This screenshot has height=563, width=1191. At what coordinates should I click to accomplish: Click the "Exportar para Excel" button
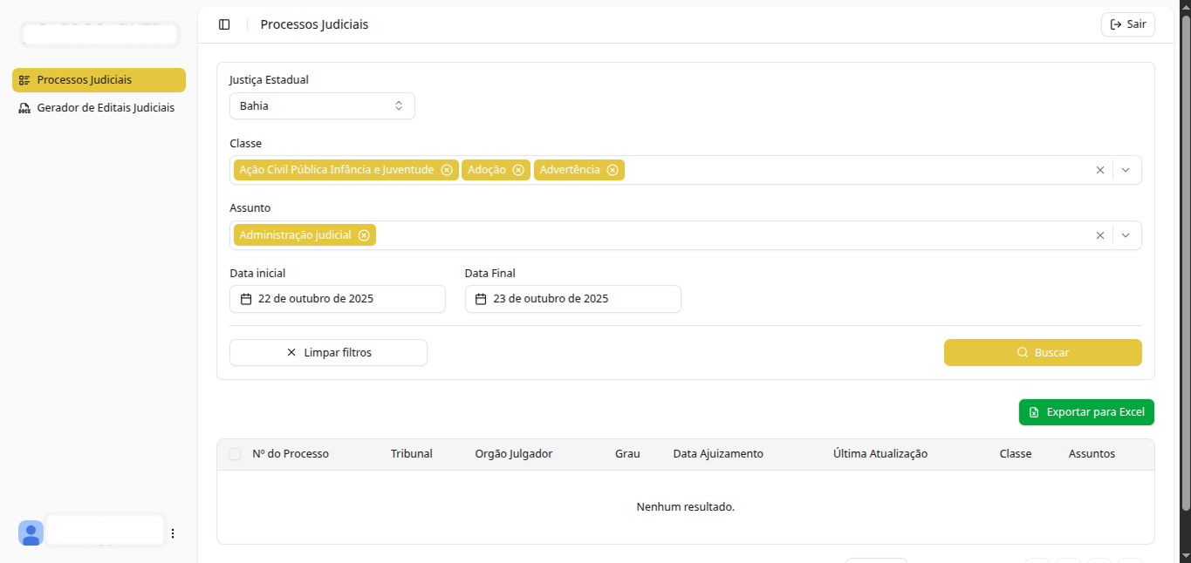1086,411
